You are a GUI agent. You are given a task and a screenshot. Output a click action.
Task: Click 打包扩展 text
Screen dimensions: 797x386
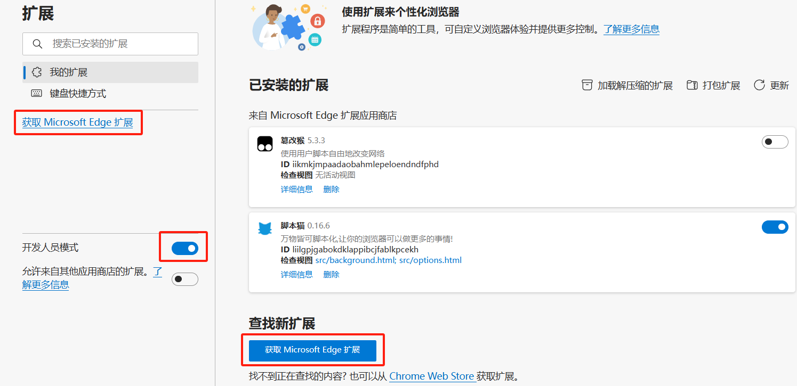(721, 86)
